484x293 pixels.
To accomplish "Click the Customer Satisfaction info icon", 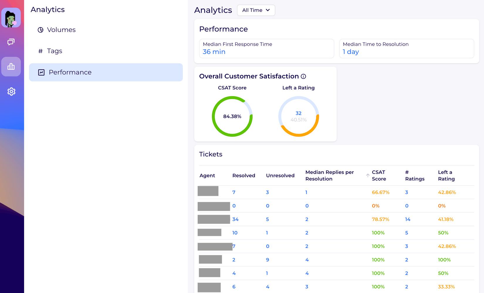I will 304,76.
